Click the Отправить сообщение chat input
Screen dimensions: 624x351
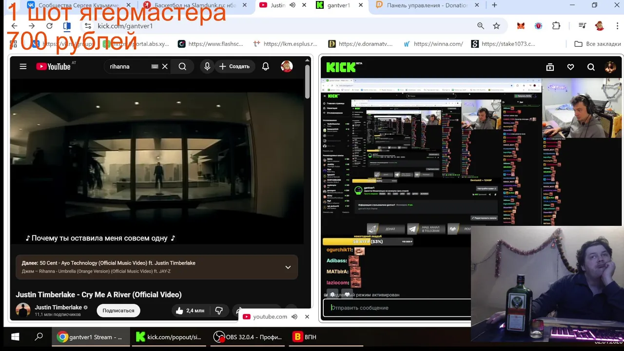click(397, 308)
